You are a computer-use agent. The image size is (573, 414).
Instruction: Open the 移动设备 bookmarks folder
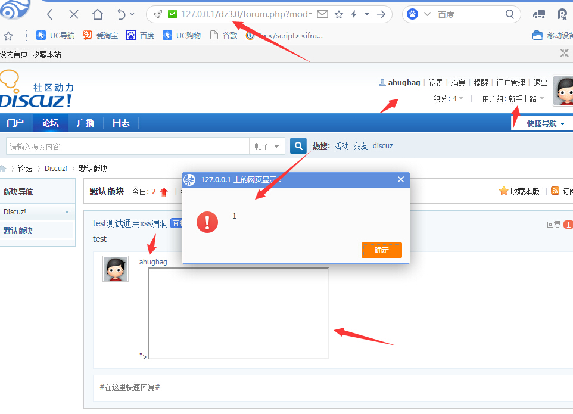click(553, 36)
